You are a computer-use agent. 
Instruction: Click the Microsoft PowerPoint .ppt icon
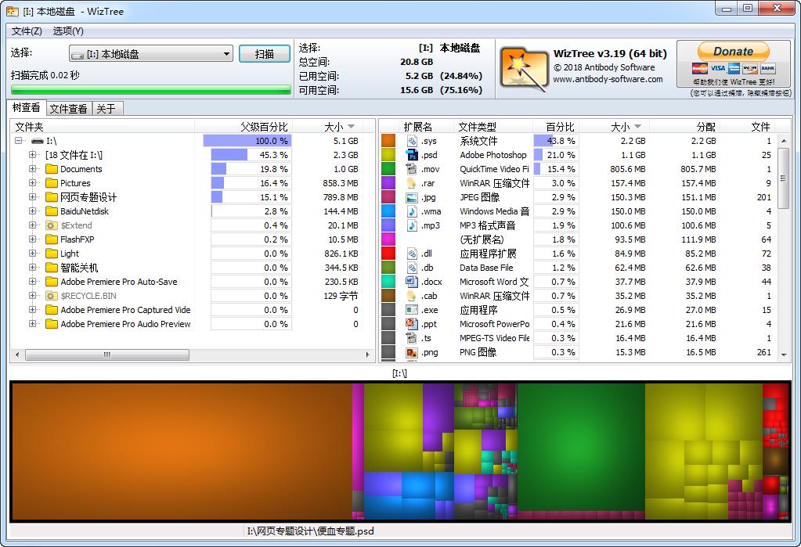[410, 323]
